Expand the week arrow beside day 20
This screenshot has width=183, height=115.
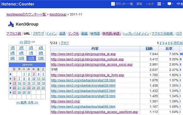[x=10, y=88]
